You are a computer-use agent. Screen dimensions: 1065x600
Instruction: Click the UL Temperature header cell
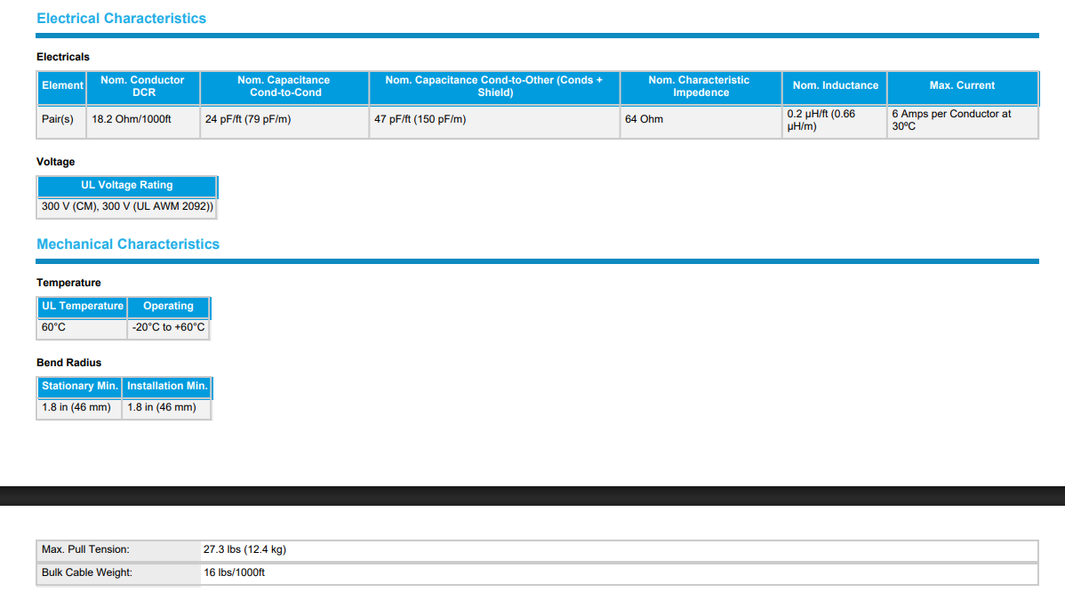[x=82, y=307]
